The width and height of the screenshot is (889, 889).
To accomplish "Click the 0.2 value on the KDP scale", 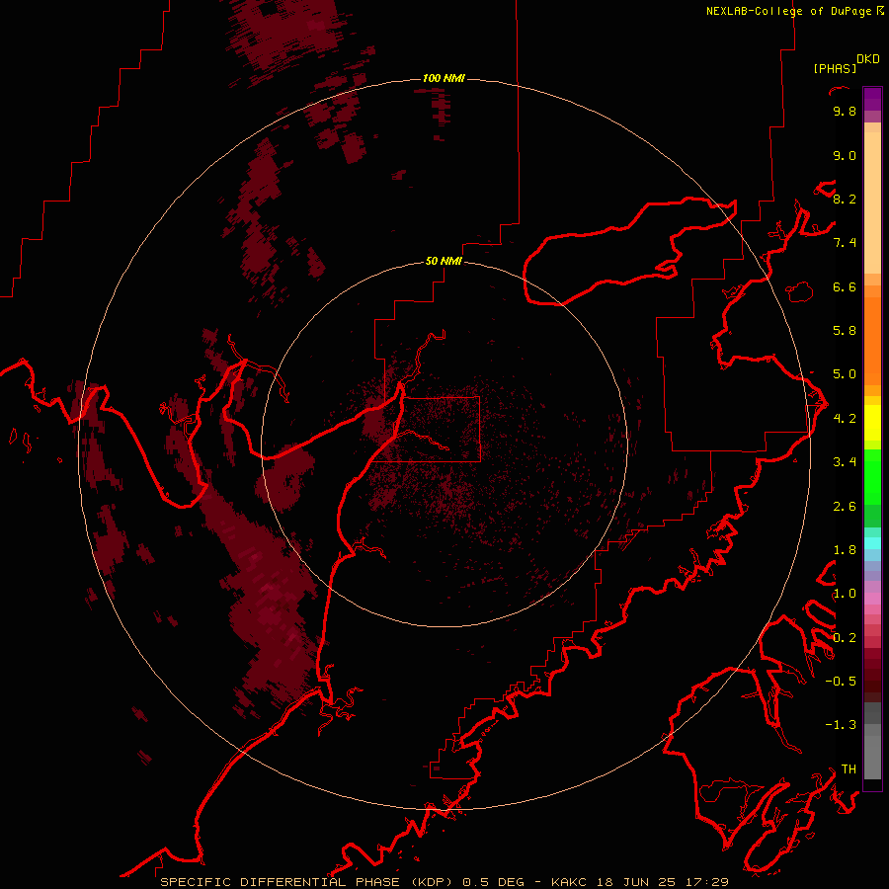I will pos(845,638).
